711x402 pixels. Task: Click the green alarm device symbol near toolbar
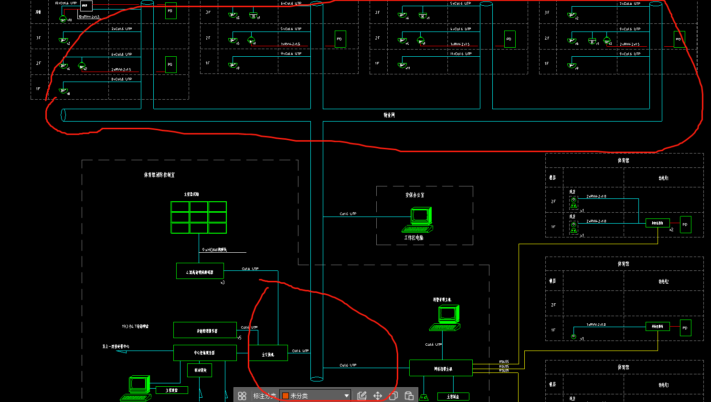tap(424, 397)
